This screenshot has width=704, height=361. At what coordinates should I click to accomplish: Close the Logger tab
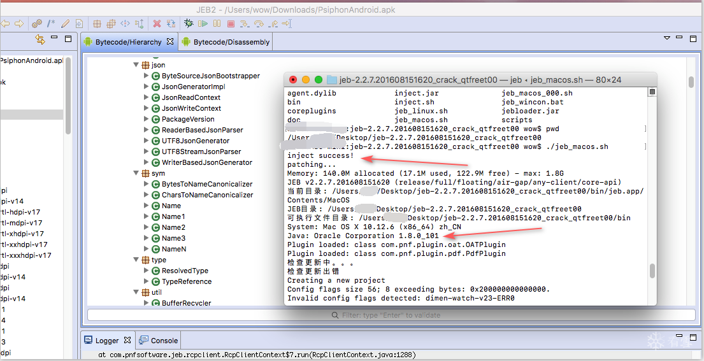coord(127,340)
